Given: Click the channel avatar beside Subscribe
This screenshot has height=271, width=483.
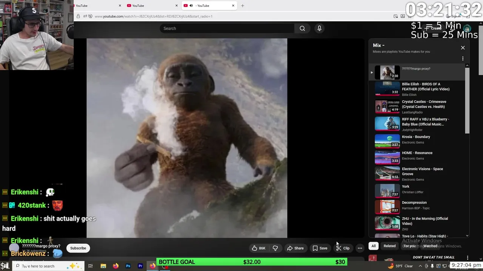Looking at the screenshot, I should (14, 248).
